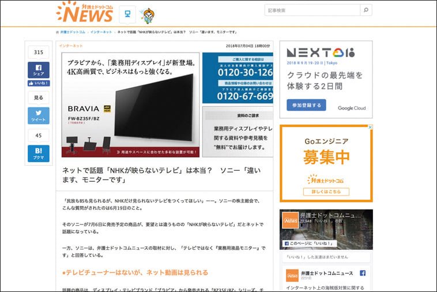This screenshot has height=292, width=437.
Task: Close the Go engineer ad with X icon
Action: click(370, 127)
